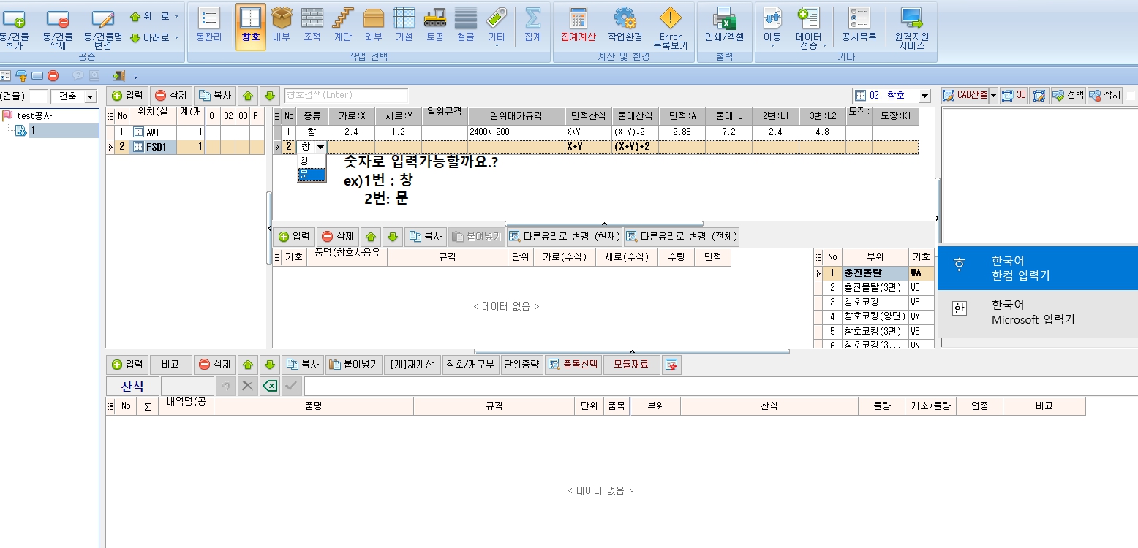The image size is (1138, 548).
Task: Choose 문 from the 종류 dropdown list
Action: click(x=304, y=174)
